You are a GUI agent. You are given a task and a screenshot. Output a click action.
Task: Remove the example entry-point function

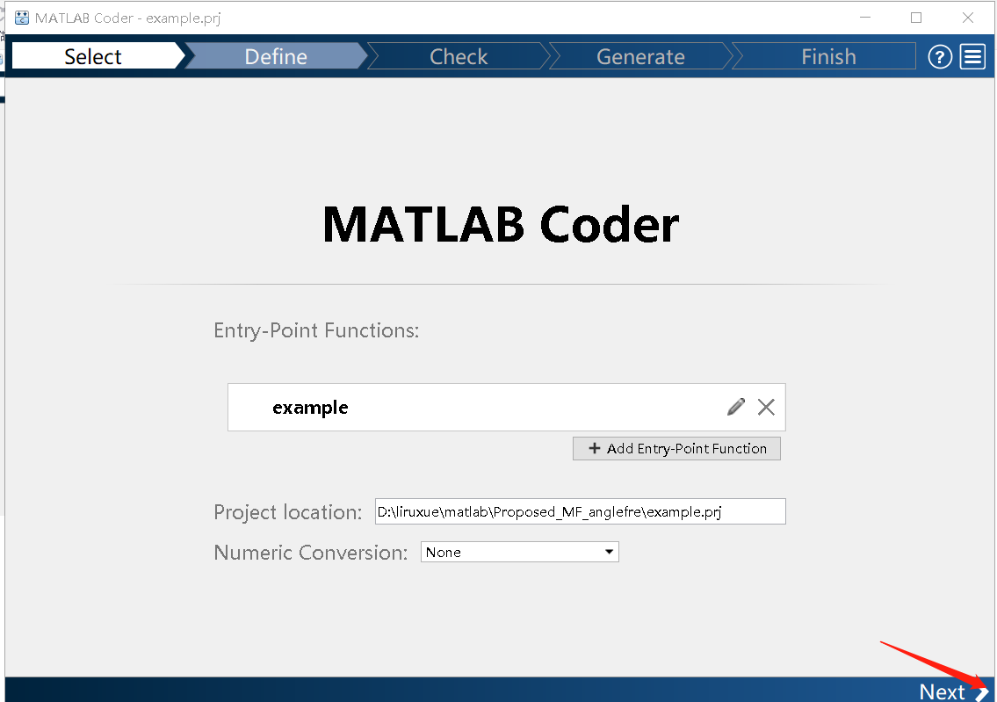766,407
